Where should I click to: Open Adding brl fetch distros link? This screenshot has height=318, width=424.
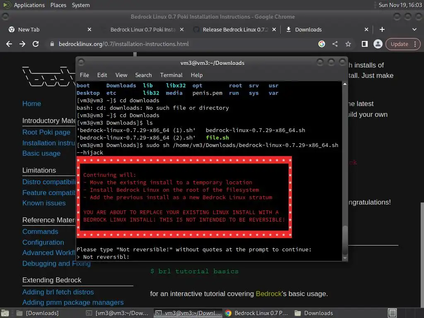click(58, 292)
